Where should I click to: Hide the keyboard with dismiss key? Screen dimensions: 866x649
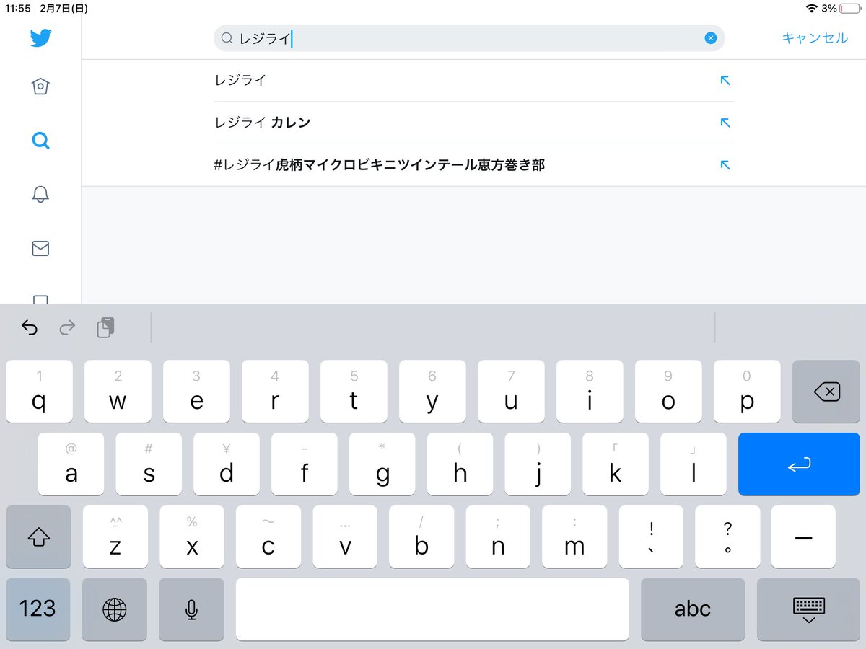pos(808,609)
